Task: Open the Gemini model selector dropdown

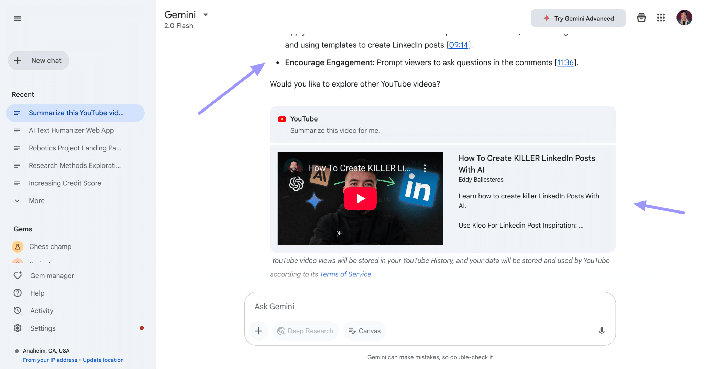Action: pyautogui.click(x=205, y=15)
